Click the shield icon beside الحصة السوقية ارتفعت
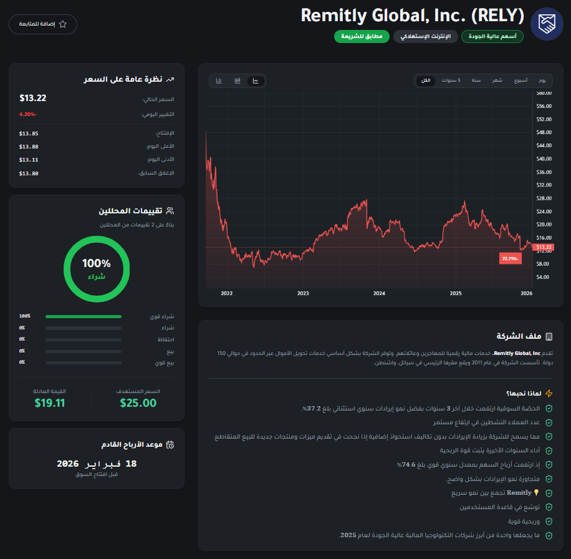The height and width of the screenshot is (559, 571). [x=549, y=409]
